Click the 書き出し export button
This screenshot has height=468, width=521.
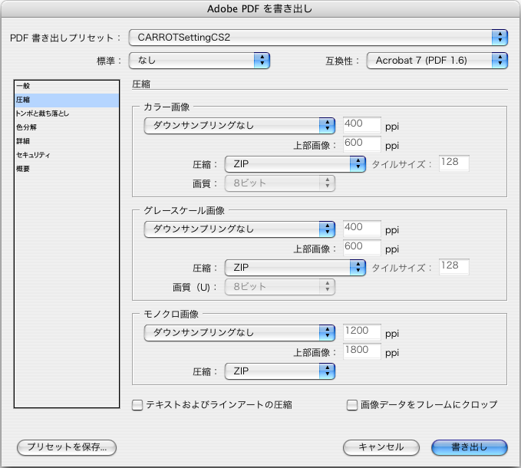(470, 447)
